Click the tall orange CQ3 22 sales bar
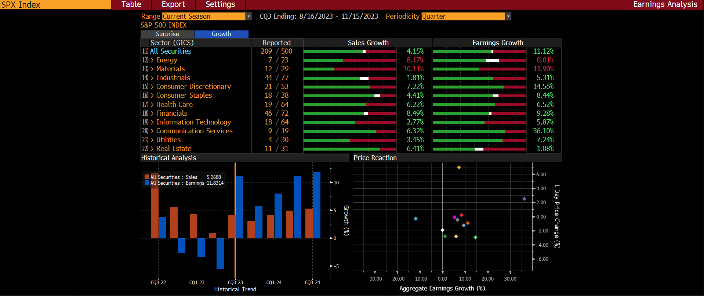The image size is (704, 296). tap(155, 205)
